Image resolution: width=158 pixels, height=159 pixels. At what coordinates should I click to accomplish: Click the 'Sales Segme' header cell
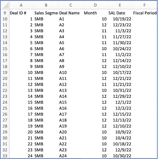click(x=46, y=13)
